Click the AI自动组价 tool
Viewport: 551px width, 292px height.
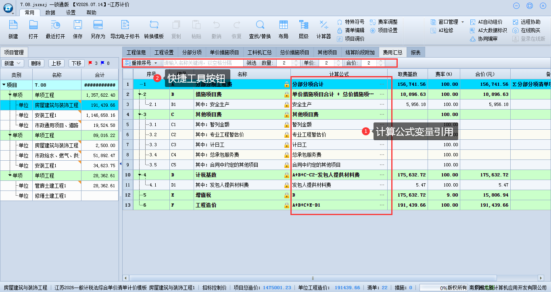(x=486, y=22)
